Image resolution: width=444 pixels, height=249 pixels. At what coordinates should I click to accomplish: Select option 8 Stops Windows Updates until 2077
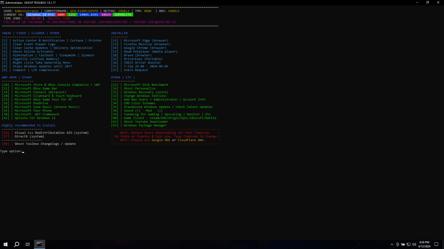click(37, 66)
